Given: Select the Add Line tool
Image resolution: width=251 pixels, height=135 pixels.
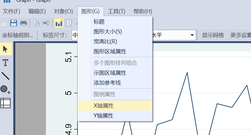Looking at the screenshot, I should click(5, 76).
